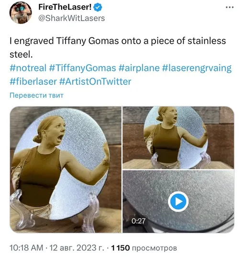Open the #airplane hashtag
The width and height of the screenshot is (244, 260).
139,68
